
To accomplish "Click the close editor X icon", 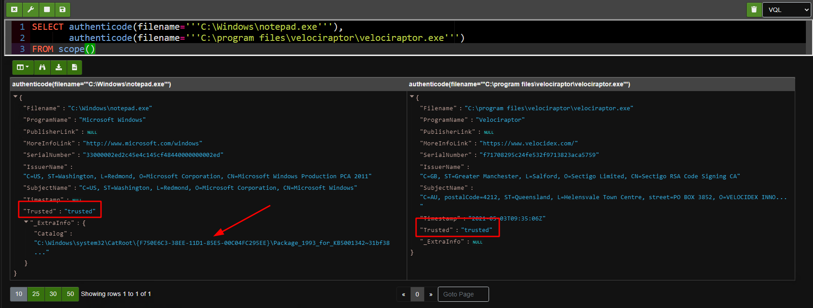I will pyautogui.click(x=14, y=9).
